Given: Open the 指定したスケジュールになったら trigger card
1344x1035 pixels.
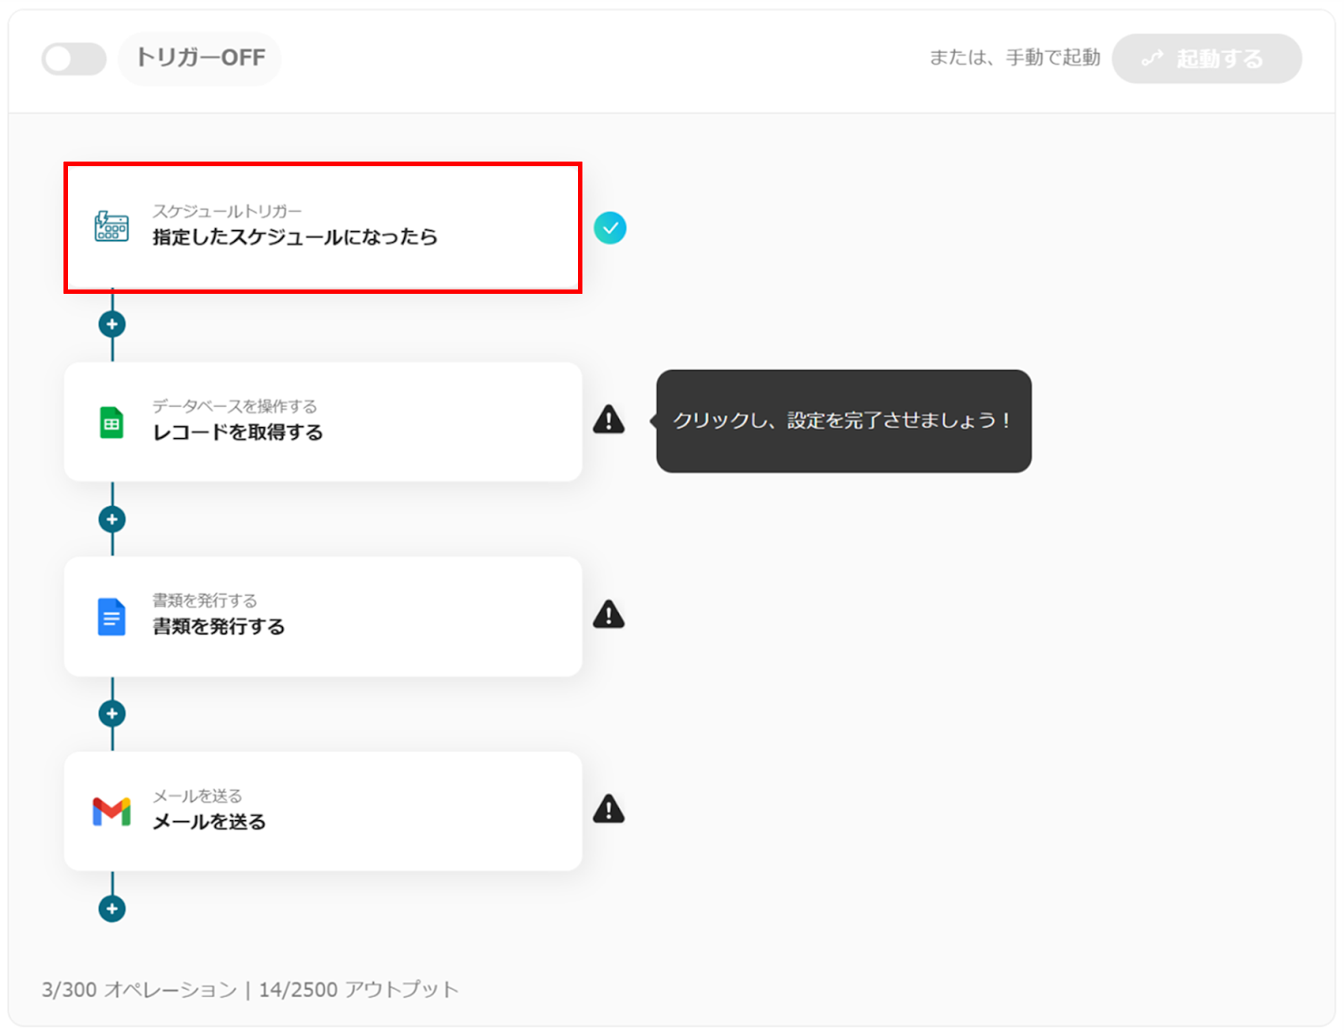Looking at the screenshot, I should [x=323, y=227].
